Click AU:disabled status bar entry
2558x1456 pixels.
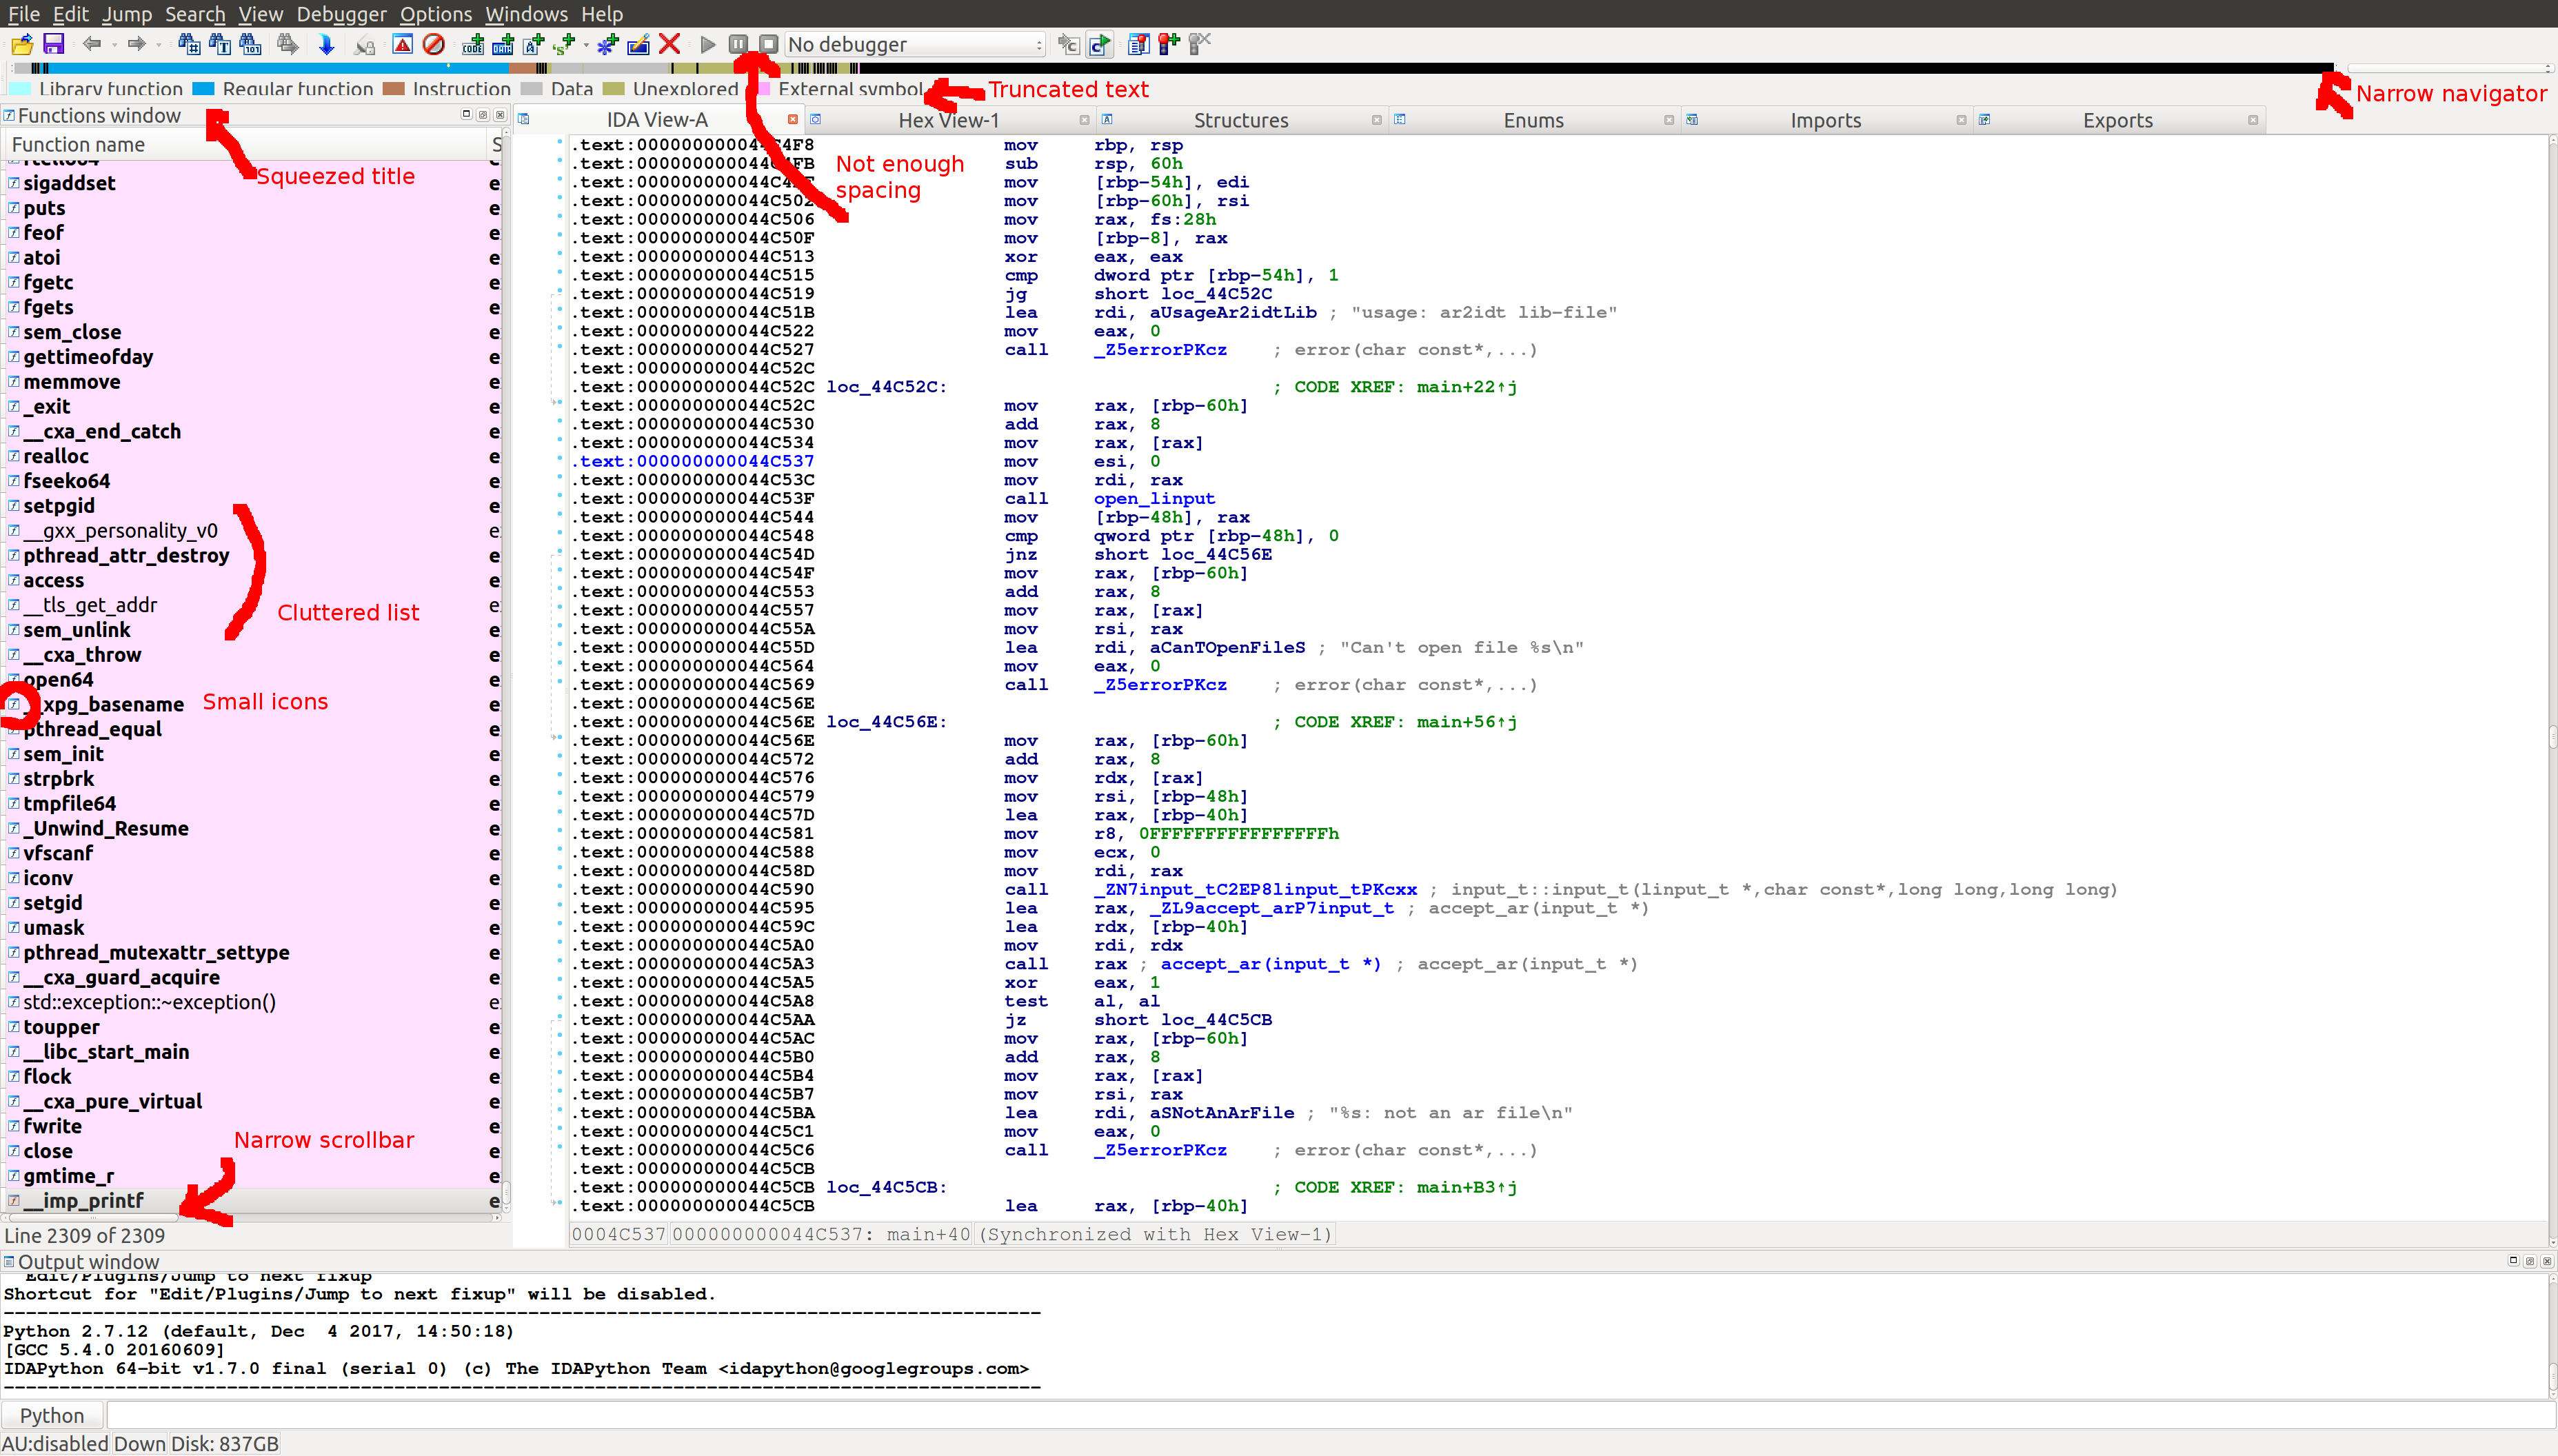[55, 1443]
